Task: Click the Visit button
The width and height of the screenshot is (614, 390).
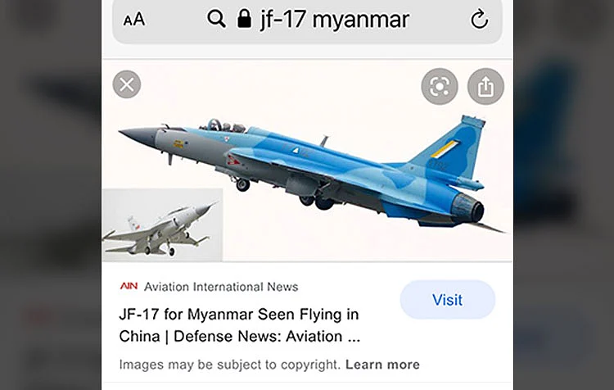Action: (x=448, y=300)
